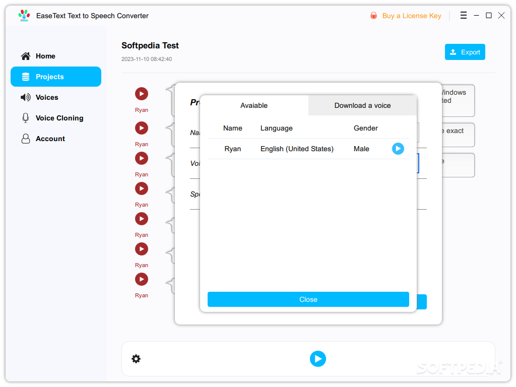This screenshot has height=387, width=516.
Task: Click English (United States) language cell
Action: [x=297, y=149]
